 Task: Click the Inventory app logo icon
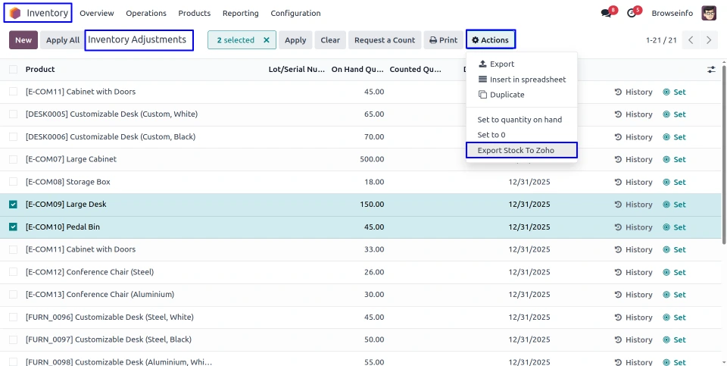pyautogui.click(x=15, y=13)
